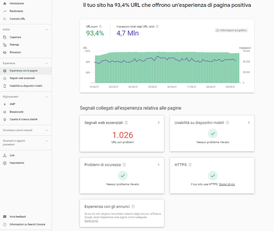Open the Copertura report
274x231 pixels.
(26, 37)
